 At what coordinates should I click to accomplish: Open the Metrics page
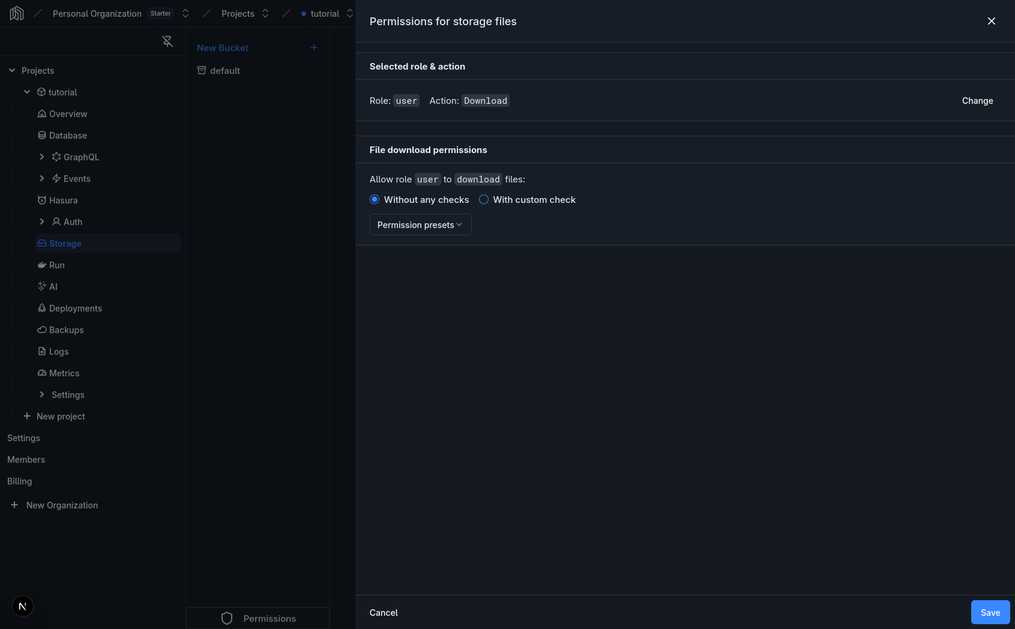64,373
